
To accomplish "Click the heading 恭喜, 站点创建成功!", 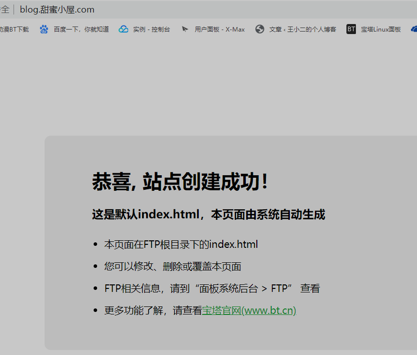I will 180,182.
